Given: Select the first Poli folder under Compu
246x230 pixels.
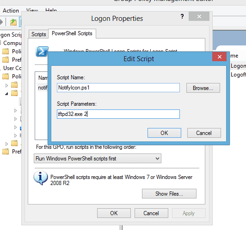Looking at the screenshot, I should click(12, 51).
